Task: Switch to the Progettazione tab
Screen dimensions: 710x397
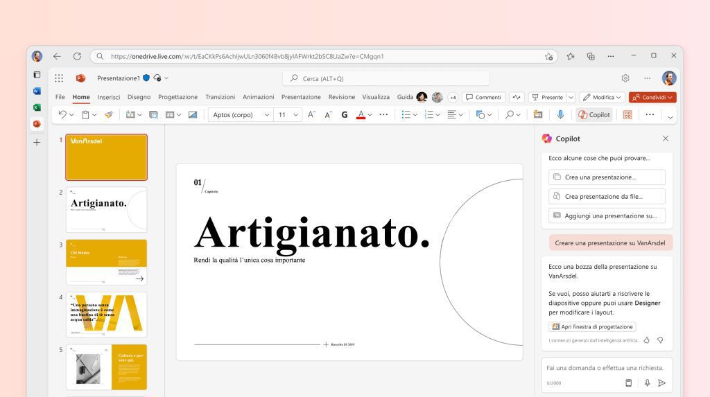Action: pyautogui.click(x=178, y=97)
